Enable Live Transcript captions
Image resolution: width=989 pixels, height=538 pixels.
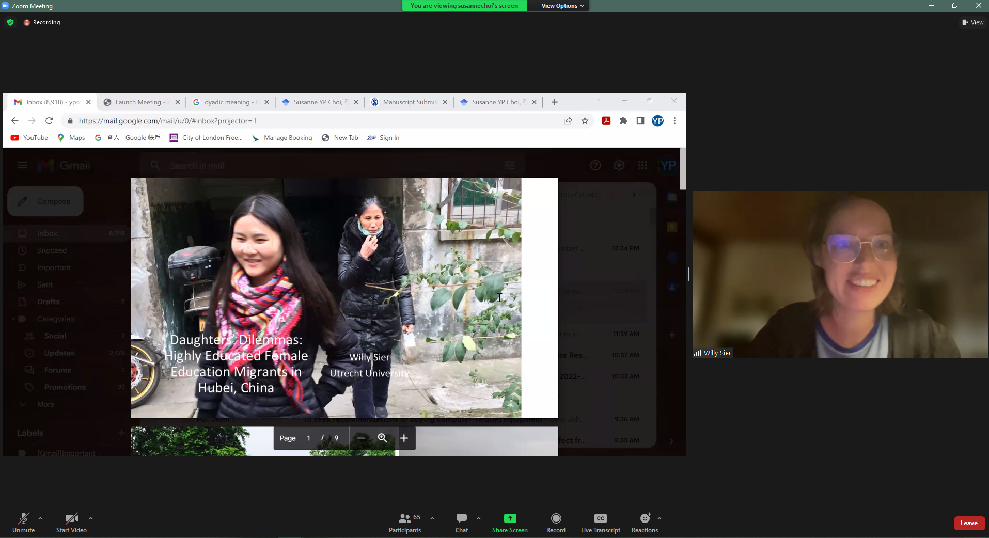(x=601, y=523)
